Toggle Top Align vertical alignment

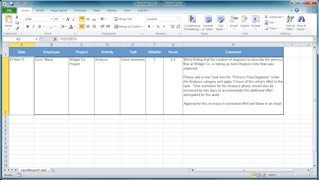(x=82, y=19)
